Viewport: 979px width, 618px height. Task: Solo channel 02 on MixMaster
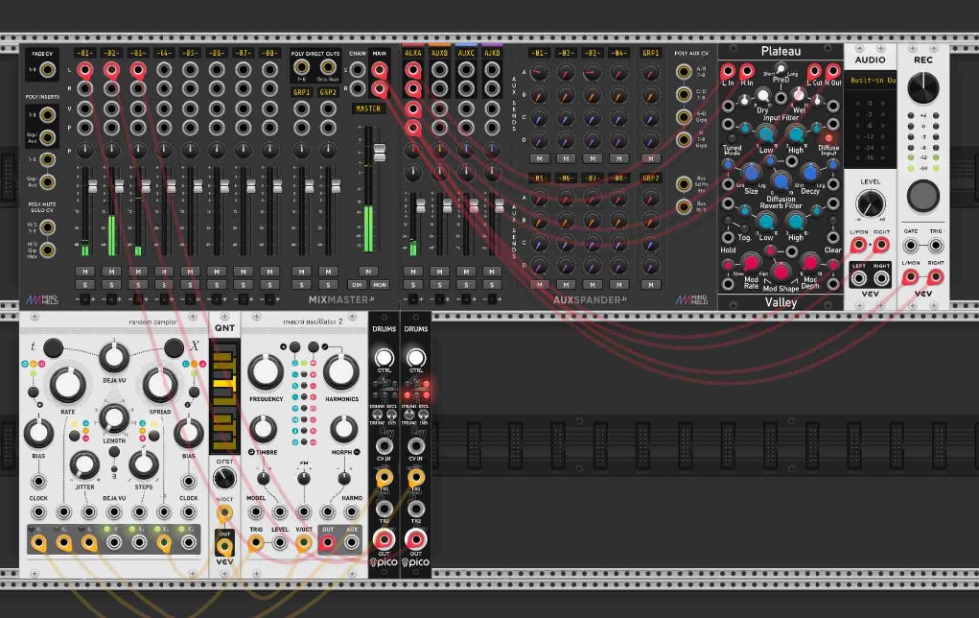tap(111, 285)
